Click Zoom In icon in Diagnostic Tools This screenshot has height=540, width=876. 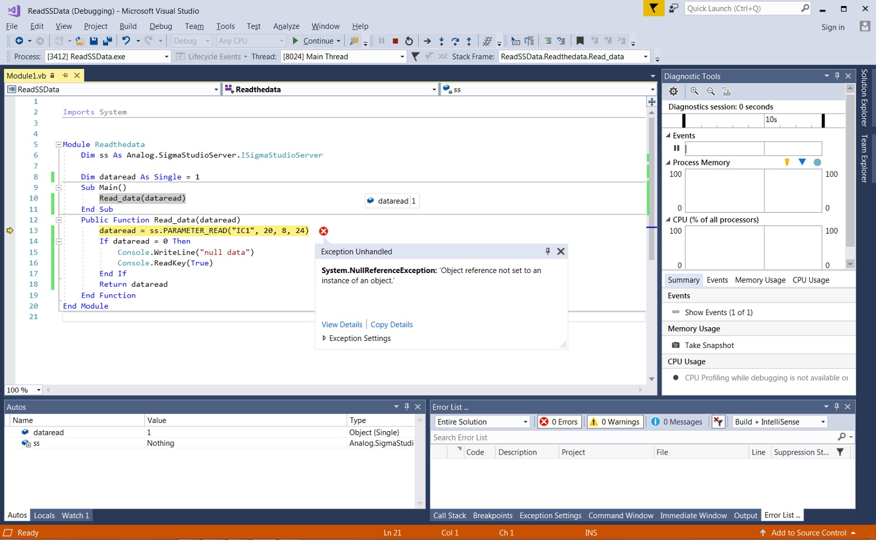tap(694, 91)
